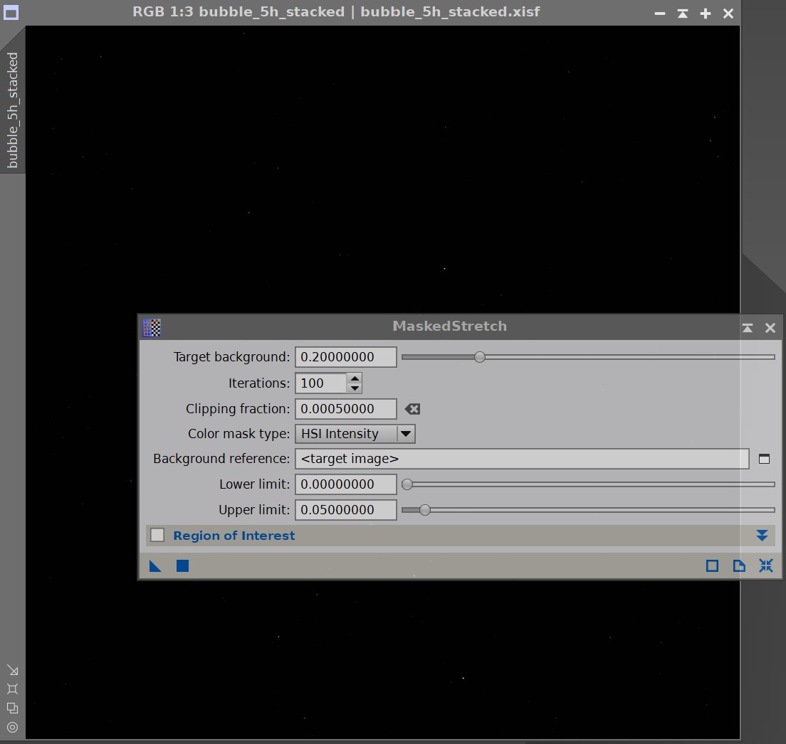Close the MaskedStretch dialog

(x=770, y=327)
